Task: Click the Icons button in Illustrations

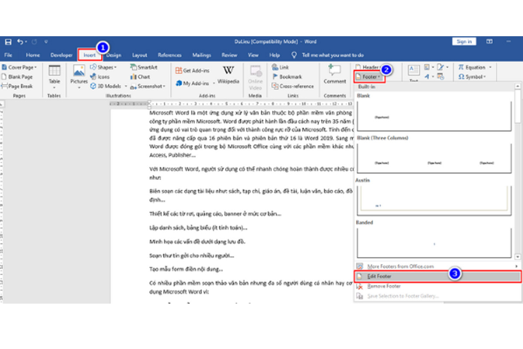Action: (x=100, y=77)
